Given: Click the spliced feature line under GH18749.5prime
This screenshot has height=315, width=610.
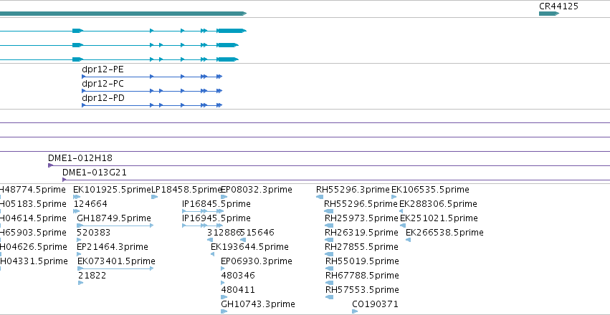Looking at the screenshot, I should [115, 226].
